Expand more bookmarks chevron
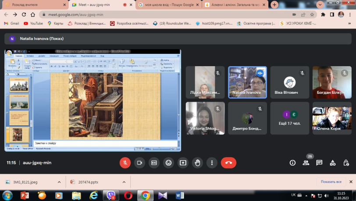Screen dimensions: 356x201 (349, 23)
